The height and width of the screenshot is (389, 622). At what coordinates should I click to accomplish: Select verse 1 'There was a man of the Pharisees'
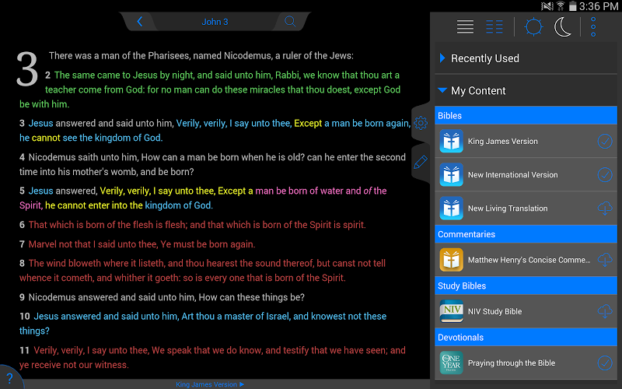coord(201,55)
